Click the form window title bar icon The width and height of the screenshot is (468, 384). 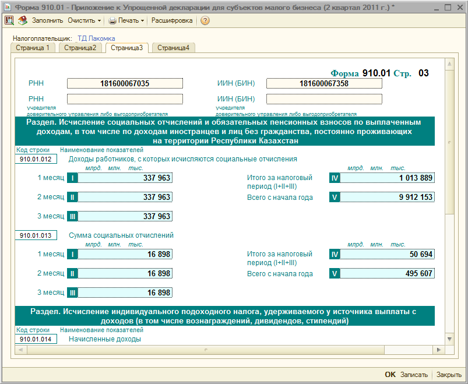tap(7, 6)
